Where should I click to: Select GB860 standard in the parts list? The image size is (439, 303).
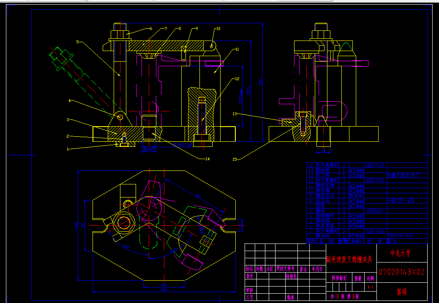point(375,211)
